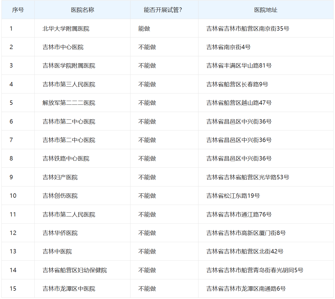Select 吉林市第二中心医院 in row number 6
335x299 pixels.
tap(69, 122)
